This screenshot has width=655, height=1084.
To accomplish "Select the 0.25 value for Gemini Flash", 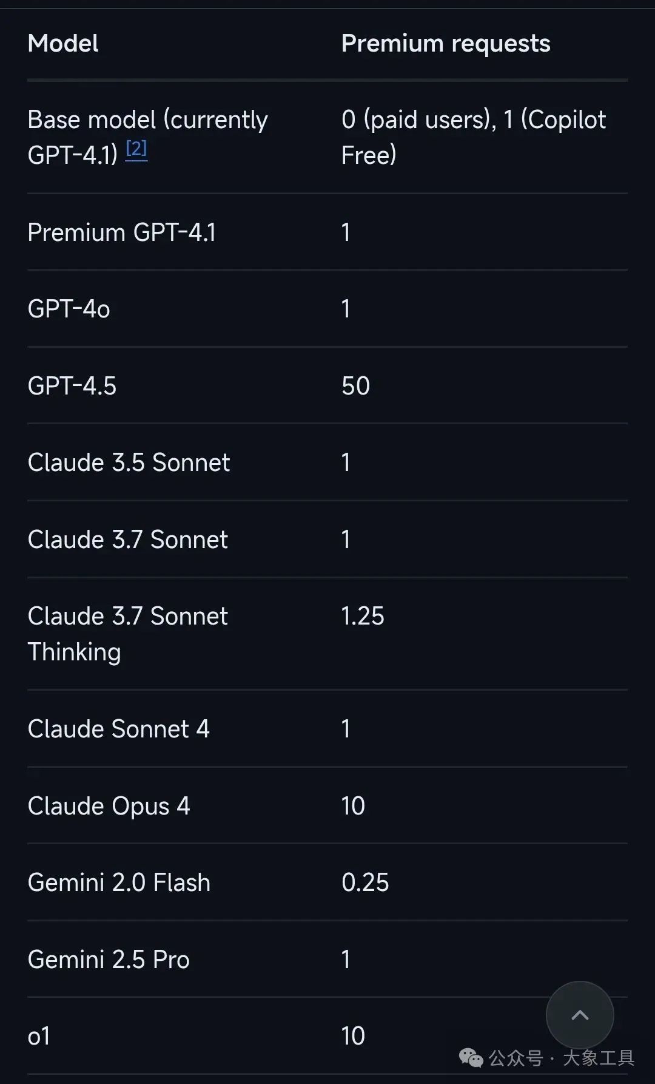I will pyautogui.click(x=365, y=882).
